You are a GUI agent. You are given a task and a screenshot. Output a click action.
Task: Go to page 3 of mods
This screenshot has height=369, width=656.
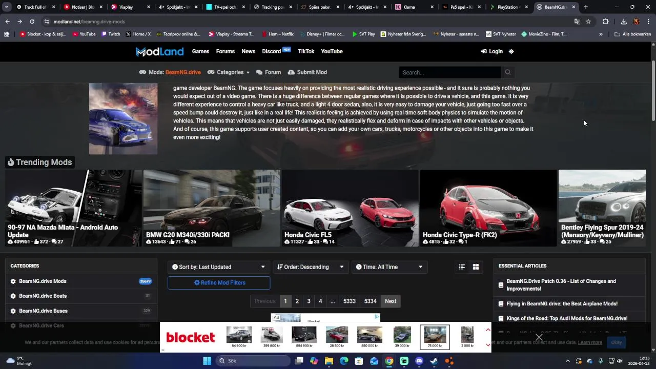point(309,301)
